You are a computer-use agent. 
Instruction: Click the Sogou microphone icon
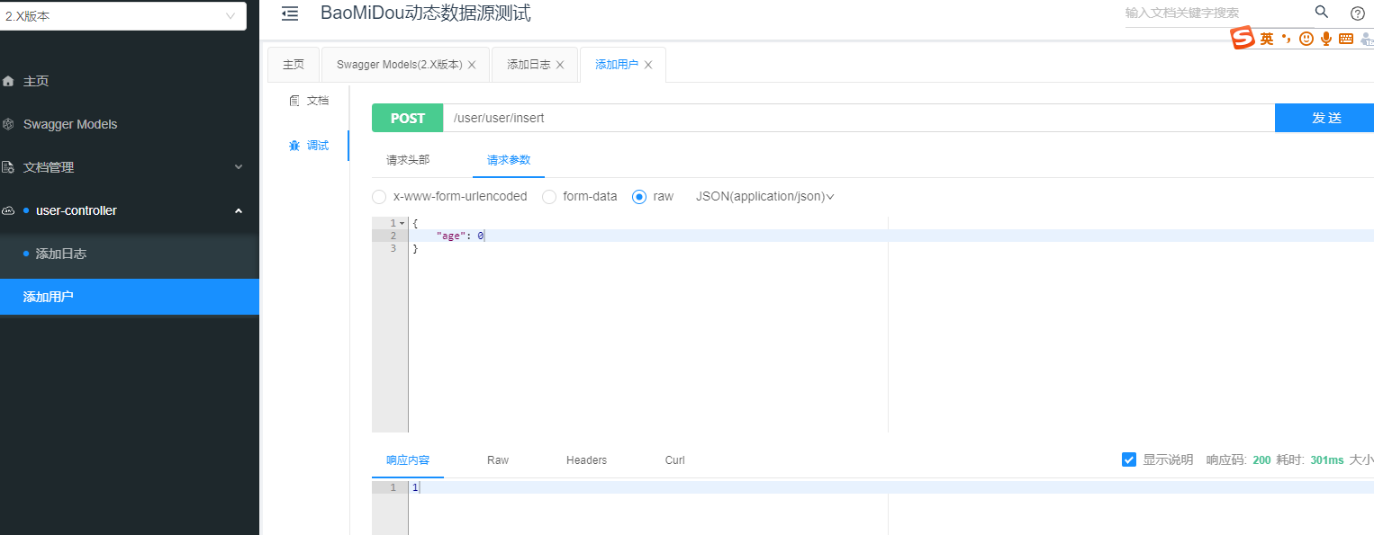[1326, 39]
